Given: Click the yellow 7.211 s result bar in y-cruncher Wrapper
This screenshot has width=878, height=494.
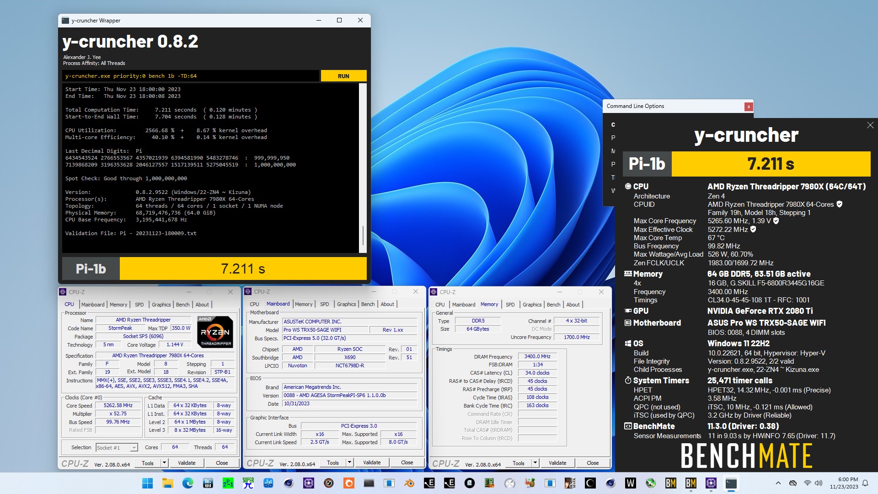Looking at the screenshot, I should coord(243,268).
